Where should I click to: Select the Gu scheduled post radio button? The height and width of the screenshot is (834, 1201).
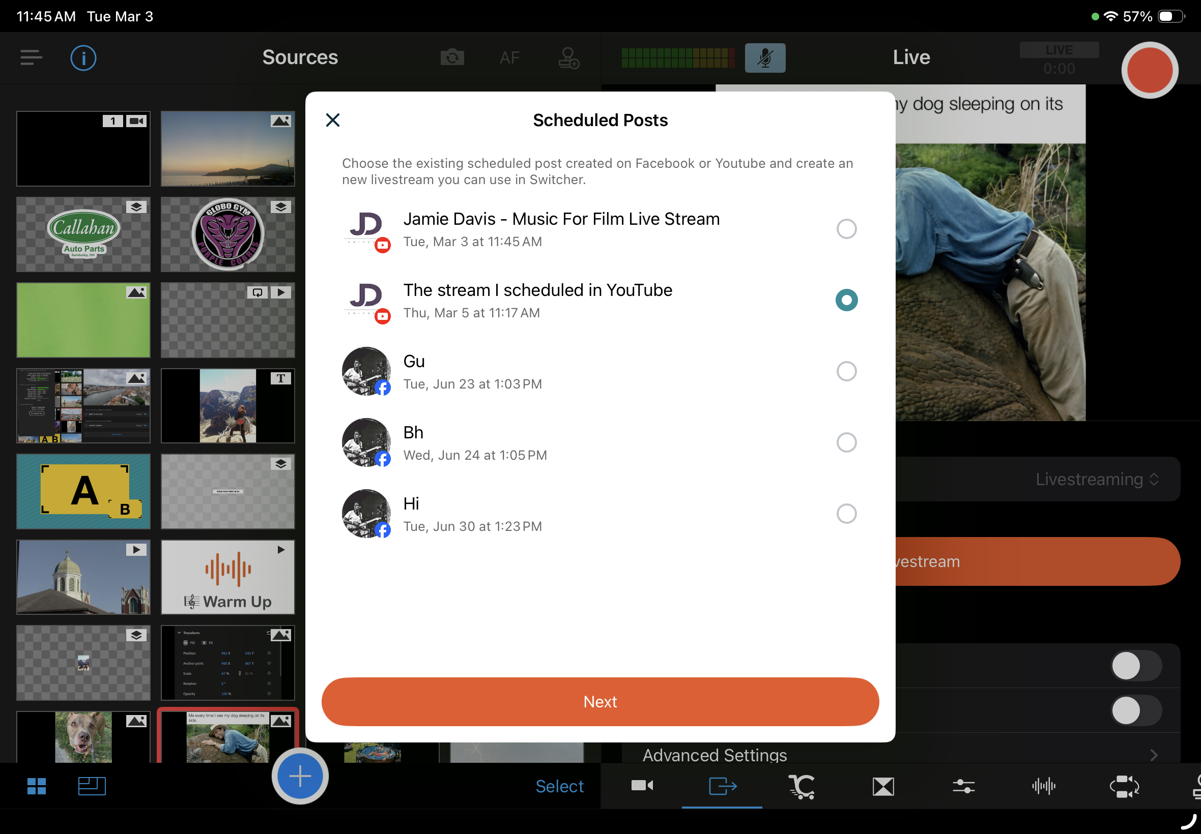point(846,372)
